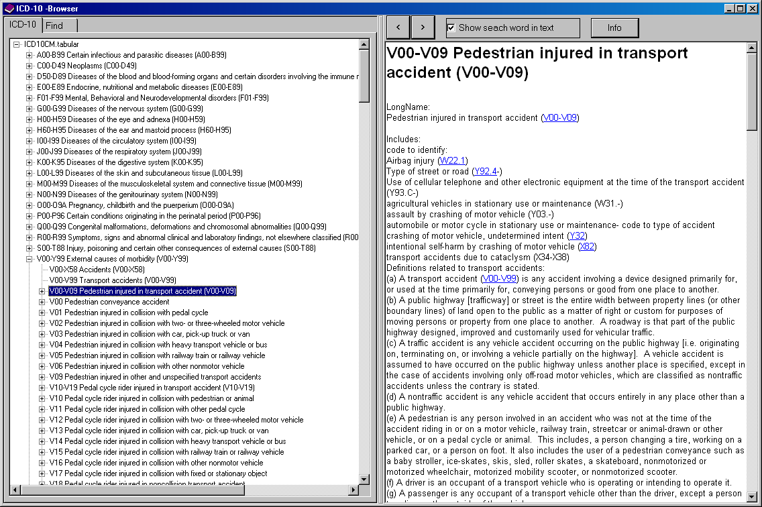The image size is (762, 507).
Task: Click the ICD-10 Browser title bar icon
Action: (9, 8)
